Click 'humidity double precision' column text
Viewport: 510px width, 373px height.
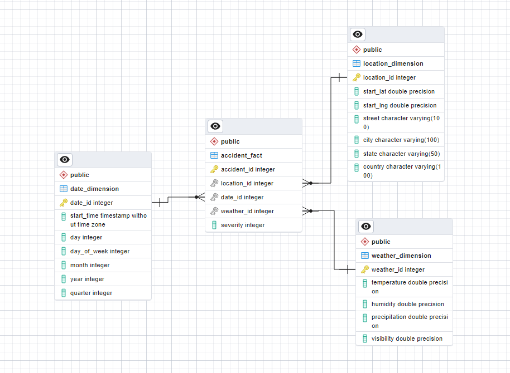pos(407,304)
